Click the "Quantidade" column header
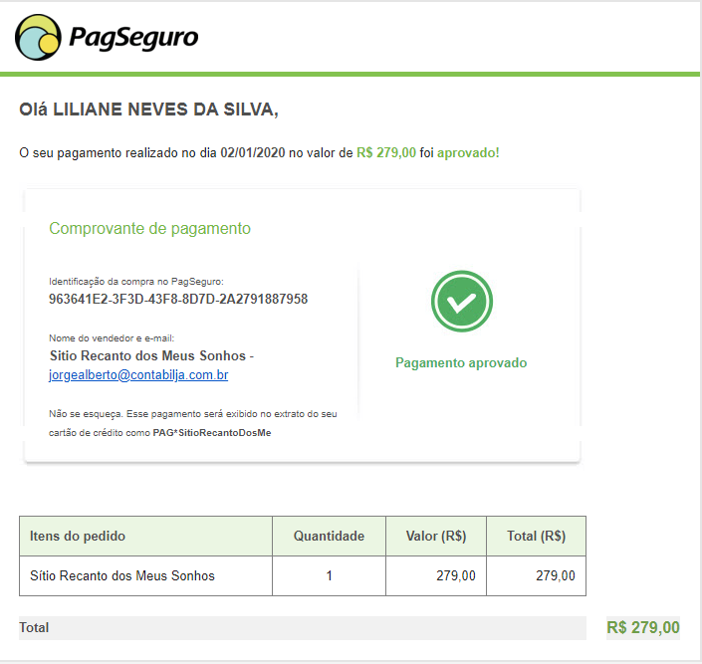Viewport: 702px width, 664px height. click(329, 536)
